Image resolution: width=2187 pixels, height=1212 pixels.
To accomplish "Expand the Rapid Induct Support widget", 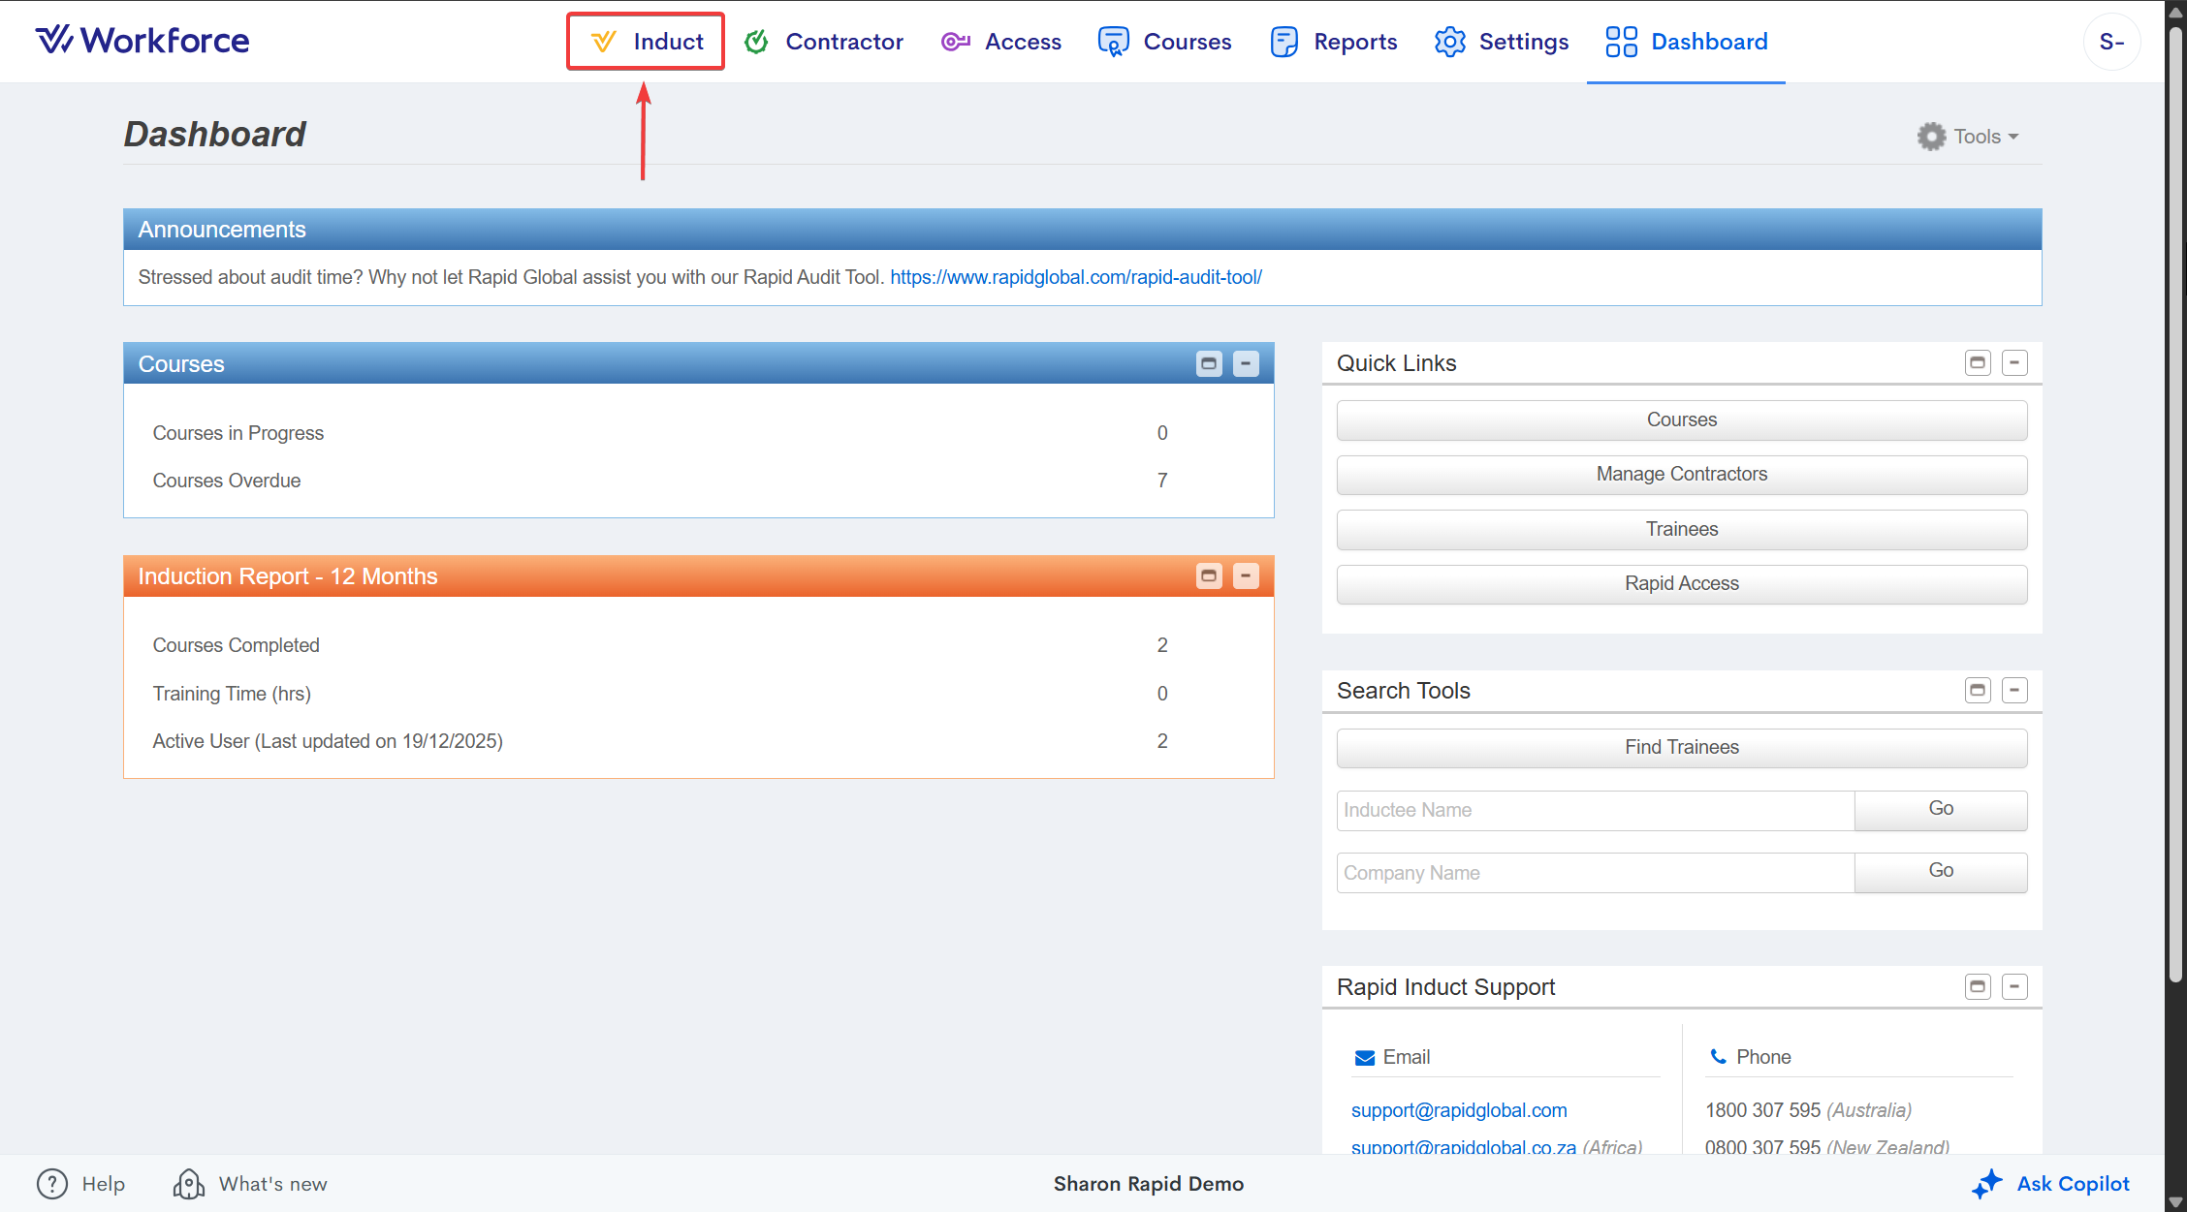I will point(1978,987).
